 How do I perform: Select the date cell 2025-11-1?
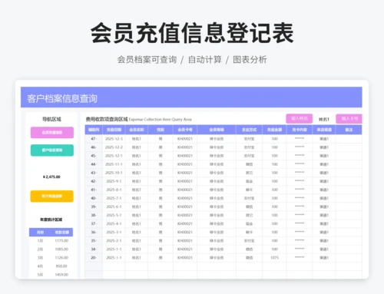[x=114, y=164]
